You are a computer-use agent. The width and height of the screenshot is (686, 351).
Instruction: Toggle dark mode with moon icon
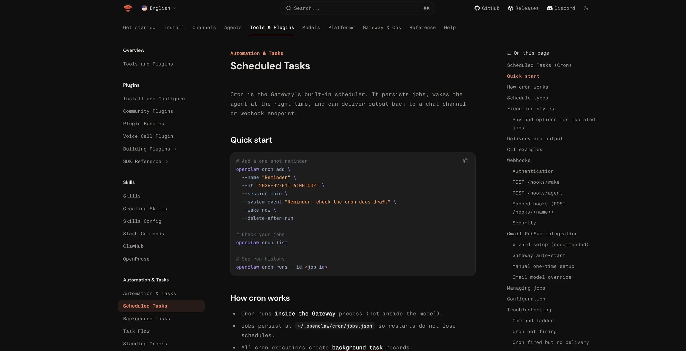(586, 8)
